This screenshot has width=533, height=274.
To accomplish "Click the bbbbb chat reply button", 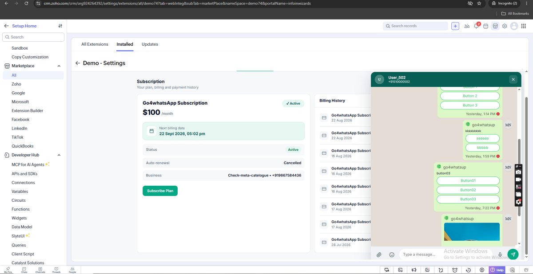I will point(482,148).
